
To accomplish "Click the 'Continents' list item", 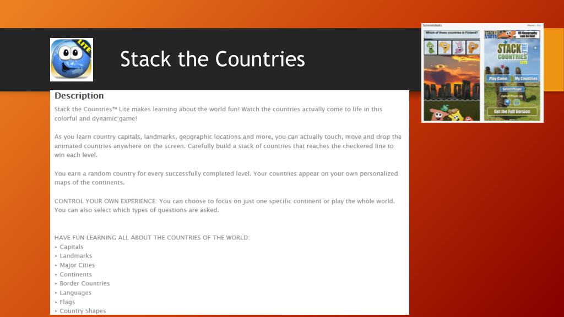I will 75,274.
